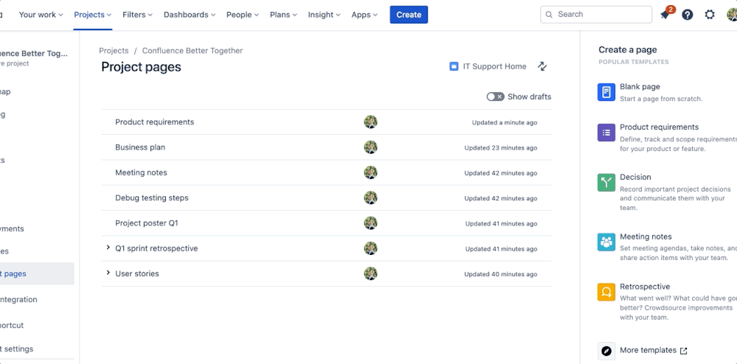Click the author avatar in Meeting notes row
Screen dimensions: 737x364
coord(370,173)
